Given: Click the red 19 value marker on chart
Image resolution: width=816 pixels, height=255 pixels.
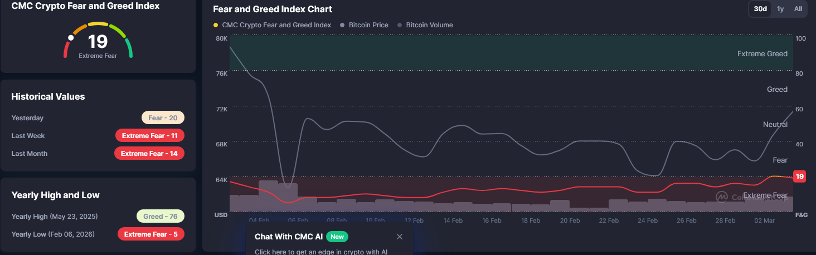Looking at the screenshot, I should 799,176.
